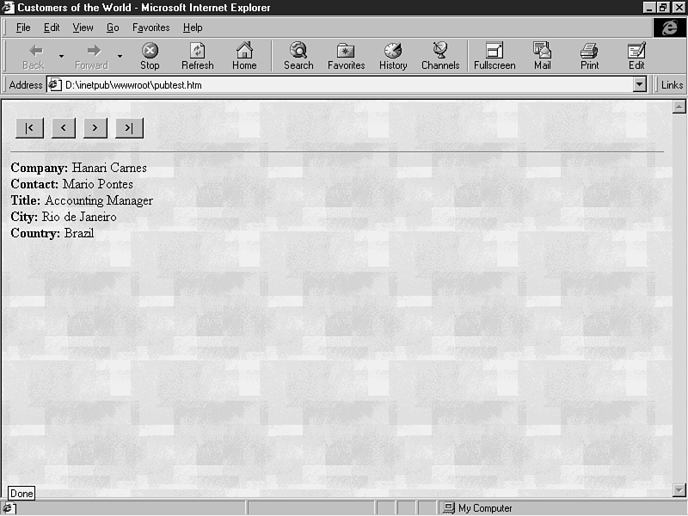Open the Search pane

tap(298, 56)
